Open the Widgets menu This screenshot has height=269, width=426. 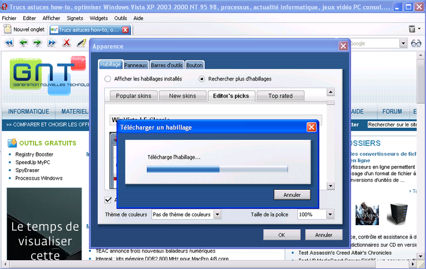pos(99,18)
